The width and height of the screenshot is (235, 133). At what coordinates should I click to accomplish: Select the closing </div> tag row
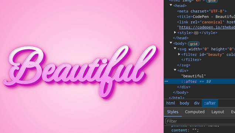pyautogui.click(x=184, y=87)
